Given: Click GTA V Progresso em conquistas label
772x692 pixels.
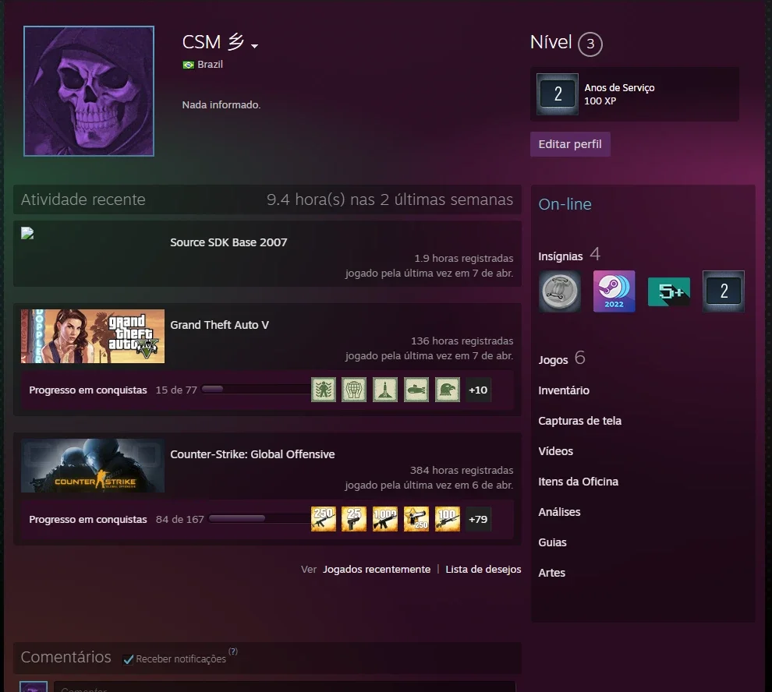Looking at the screenshot, I should pos(88,390).
